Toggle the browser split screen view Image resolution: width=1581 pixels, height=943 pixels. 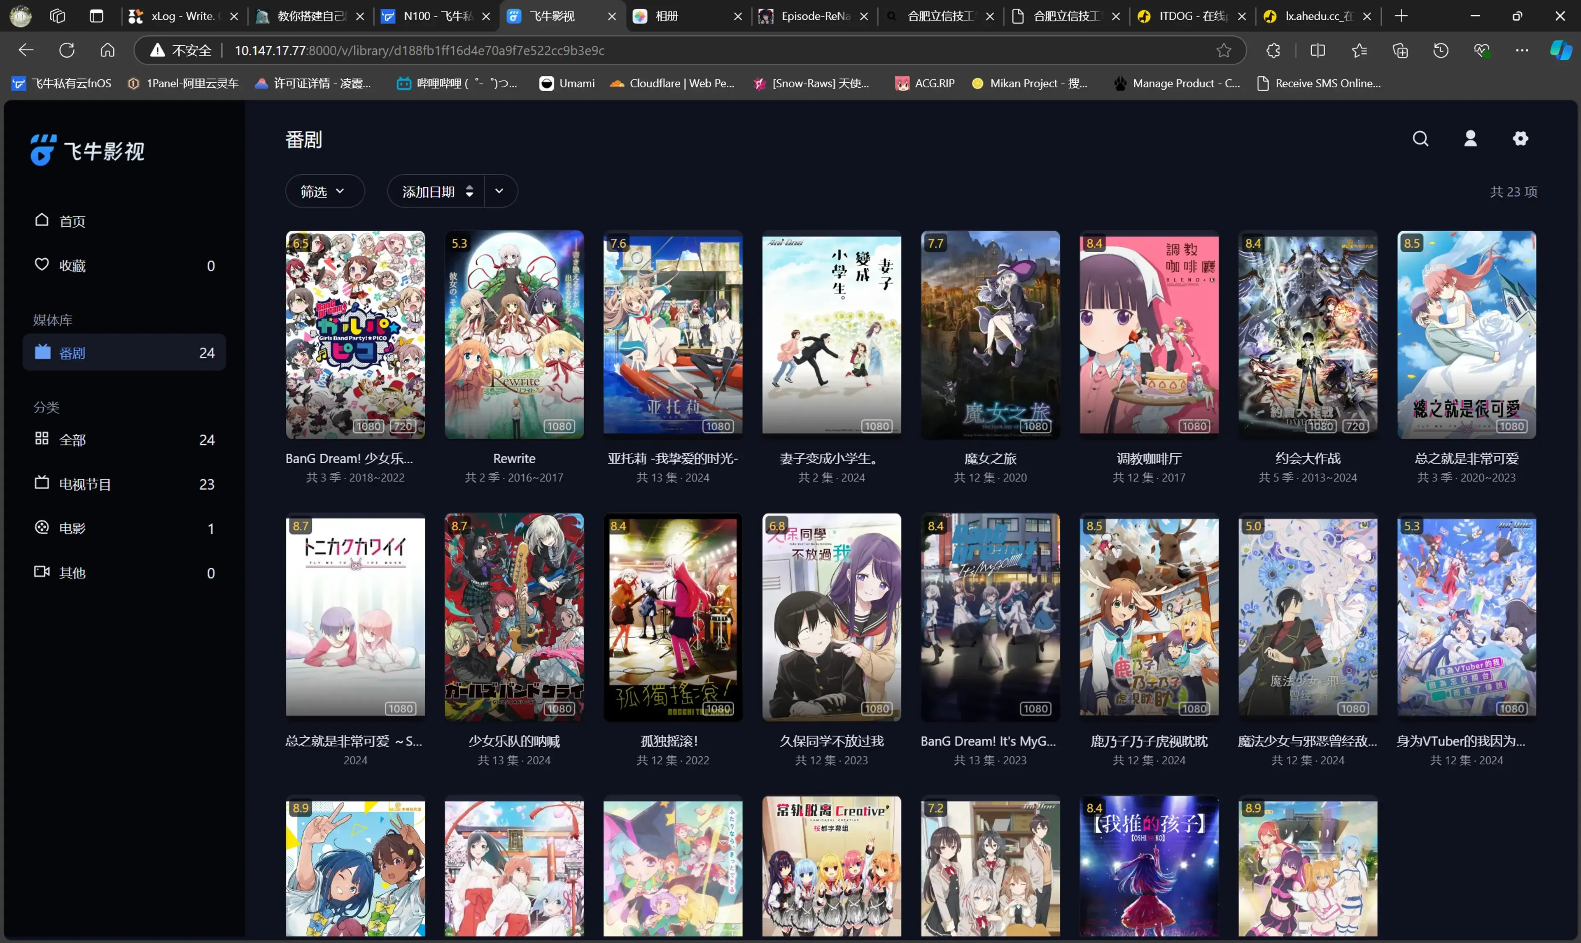(1318, 50)
